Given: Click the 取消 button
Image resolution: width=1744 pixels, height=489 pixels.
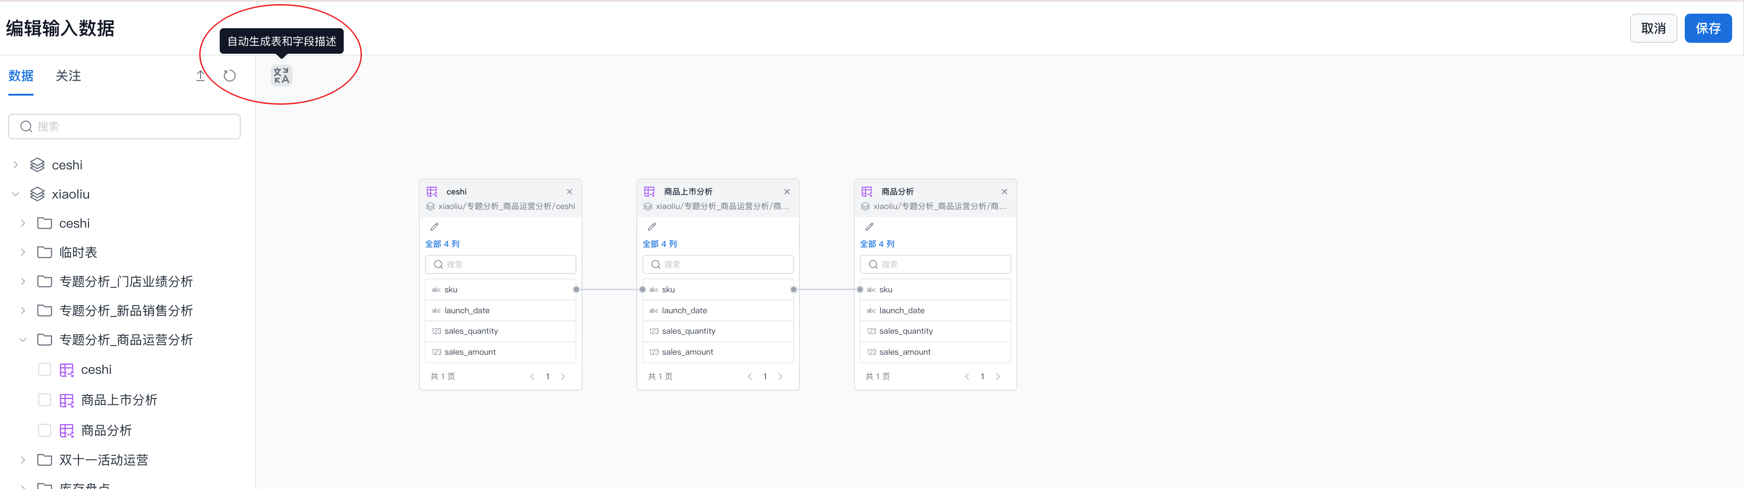Looking at the screenshot, I should tap(1652, 28).
